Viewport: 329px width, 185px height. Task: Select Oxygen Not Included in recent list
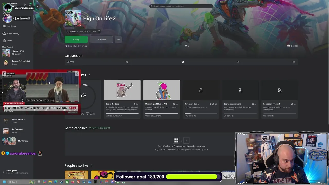tap(16, 62)
